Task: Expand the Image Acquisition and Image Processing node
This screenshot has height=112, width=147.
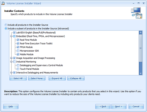Action: [x=11, y=58]
